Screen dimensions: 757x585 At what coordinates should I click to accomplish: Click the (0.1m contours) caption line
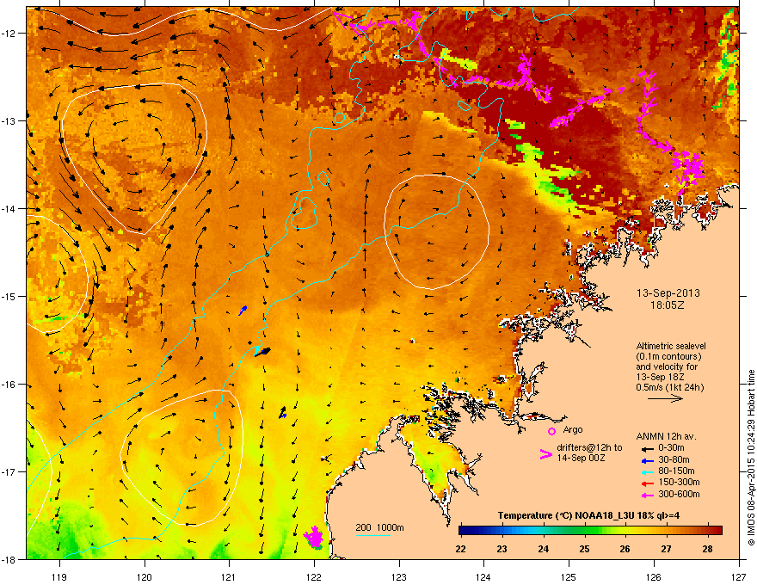pos(668,357)
